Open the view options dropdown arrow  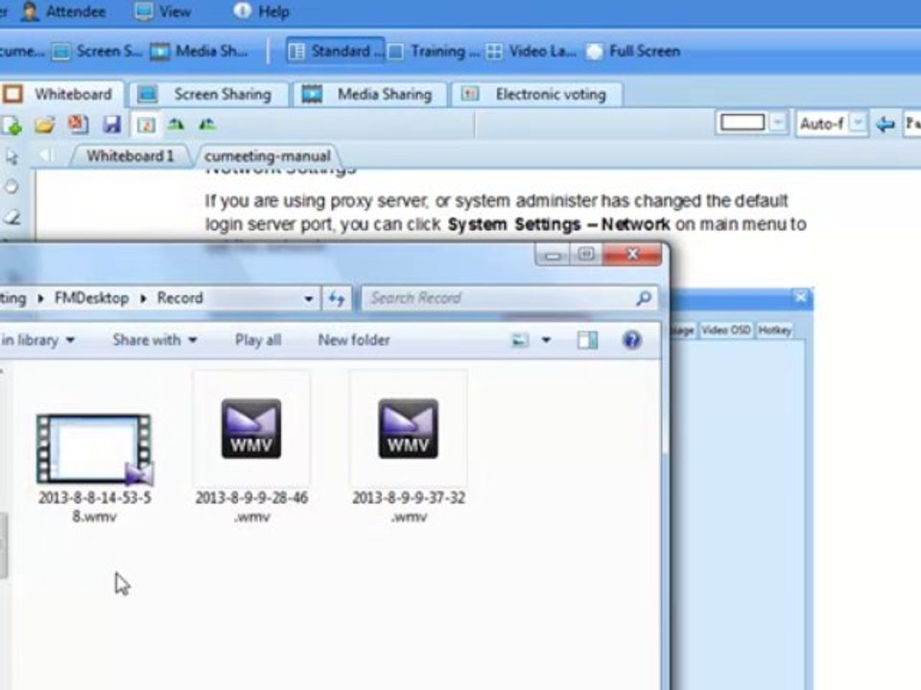coord(546,340)
